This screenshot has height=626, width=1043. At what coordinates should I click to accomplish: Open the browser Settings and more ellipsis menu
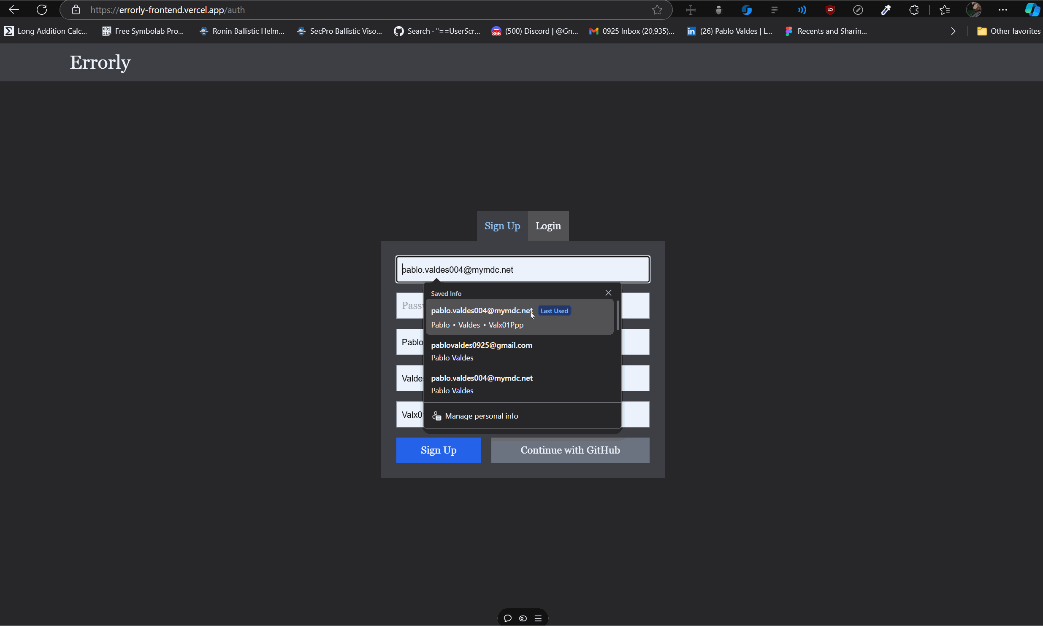1003,10
